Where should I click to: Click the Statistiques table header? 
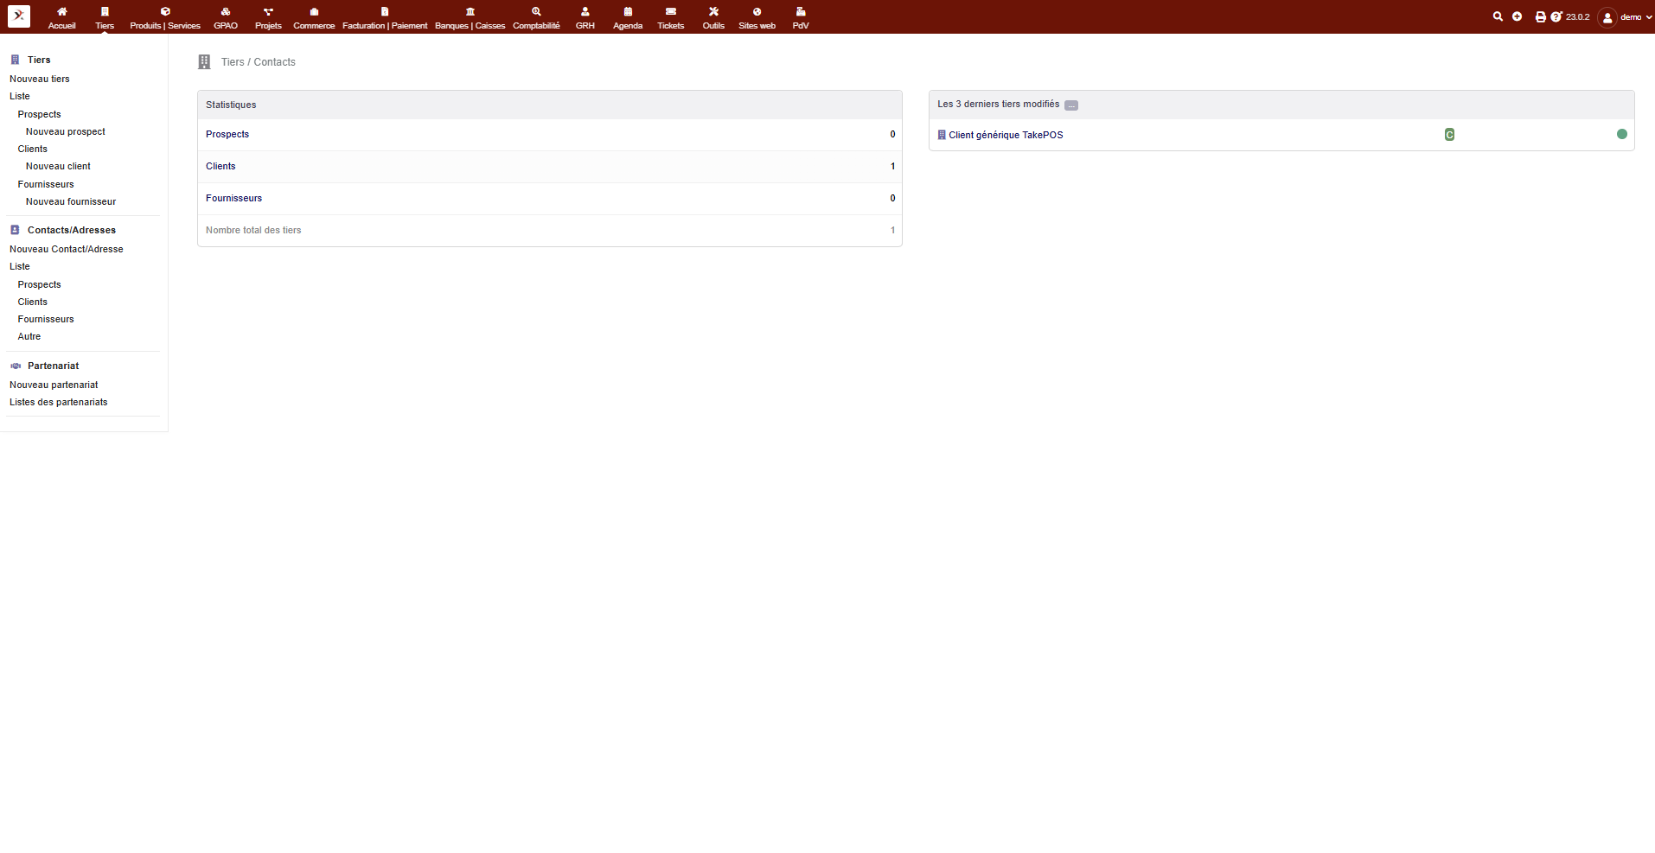[x=550, y=105]
